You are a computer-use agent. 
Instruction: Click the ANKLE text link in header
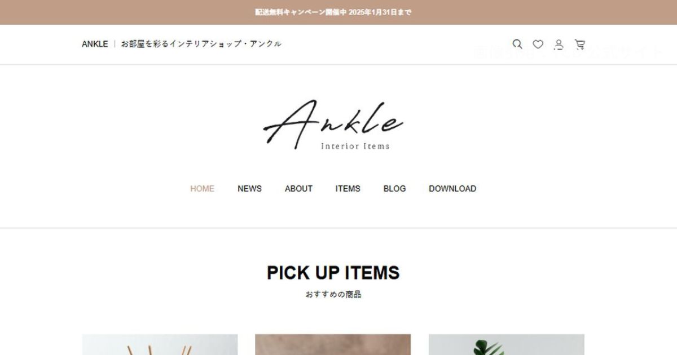point(95,44)
